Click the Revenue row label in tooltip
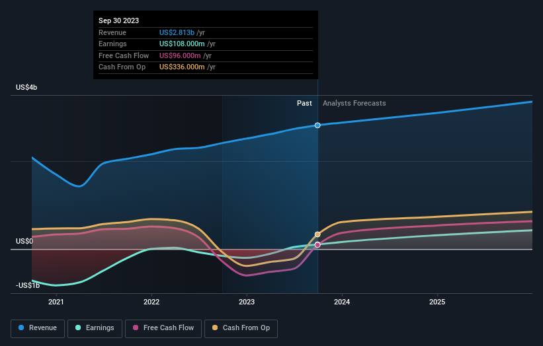 112,32
